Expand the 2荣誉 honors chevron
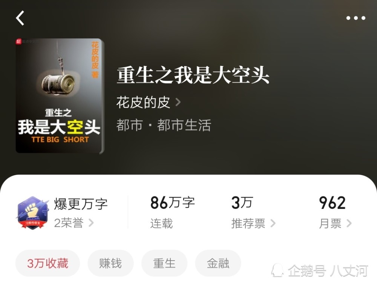Viewport: 377px width, 284px height. [91, 223]
